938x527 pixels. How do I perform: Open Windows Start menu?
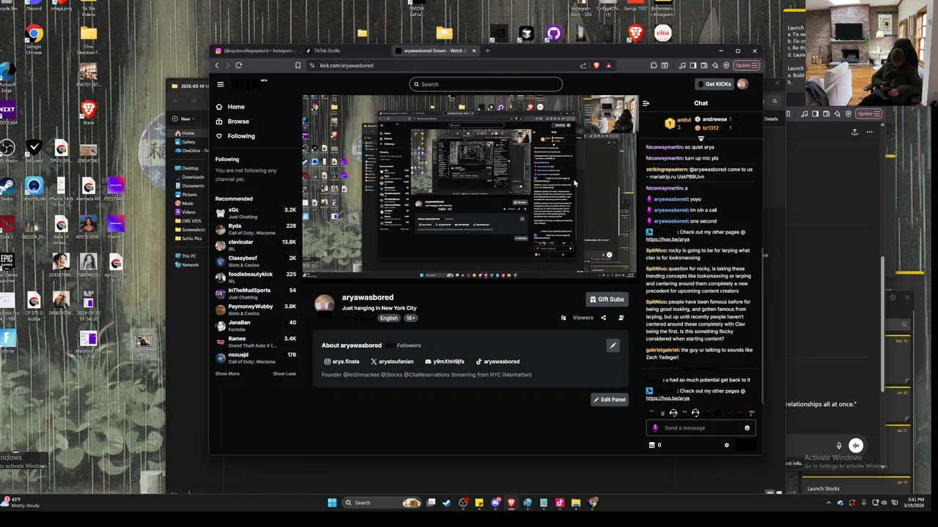tap(332, 503)
